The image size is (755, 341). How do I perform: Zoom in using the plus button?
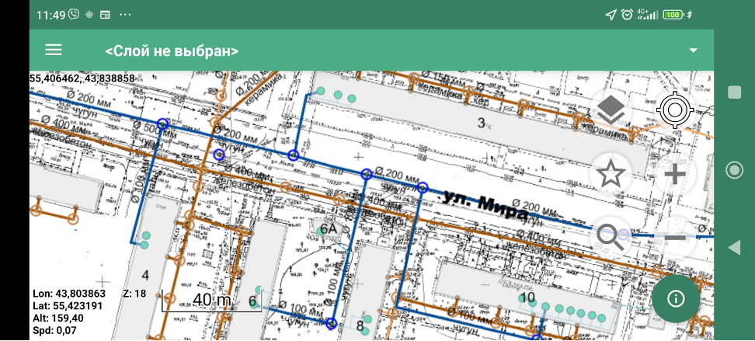tap(674, 175)
